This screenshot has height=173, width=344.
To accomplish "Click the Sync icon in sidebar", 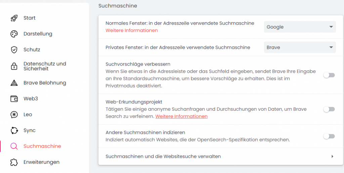I will 14,130.
